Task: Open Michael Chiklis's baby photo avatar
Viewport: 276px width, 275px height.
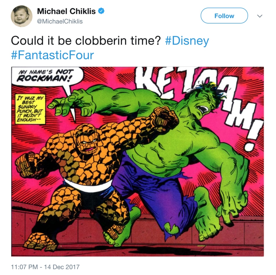Action: pyautogui.click(x=22, y=16)
